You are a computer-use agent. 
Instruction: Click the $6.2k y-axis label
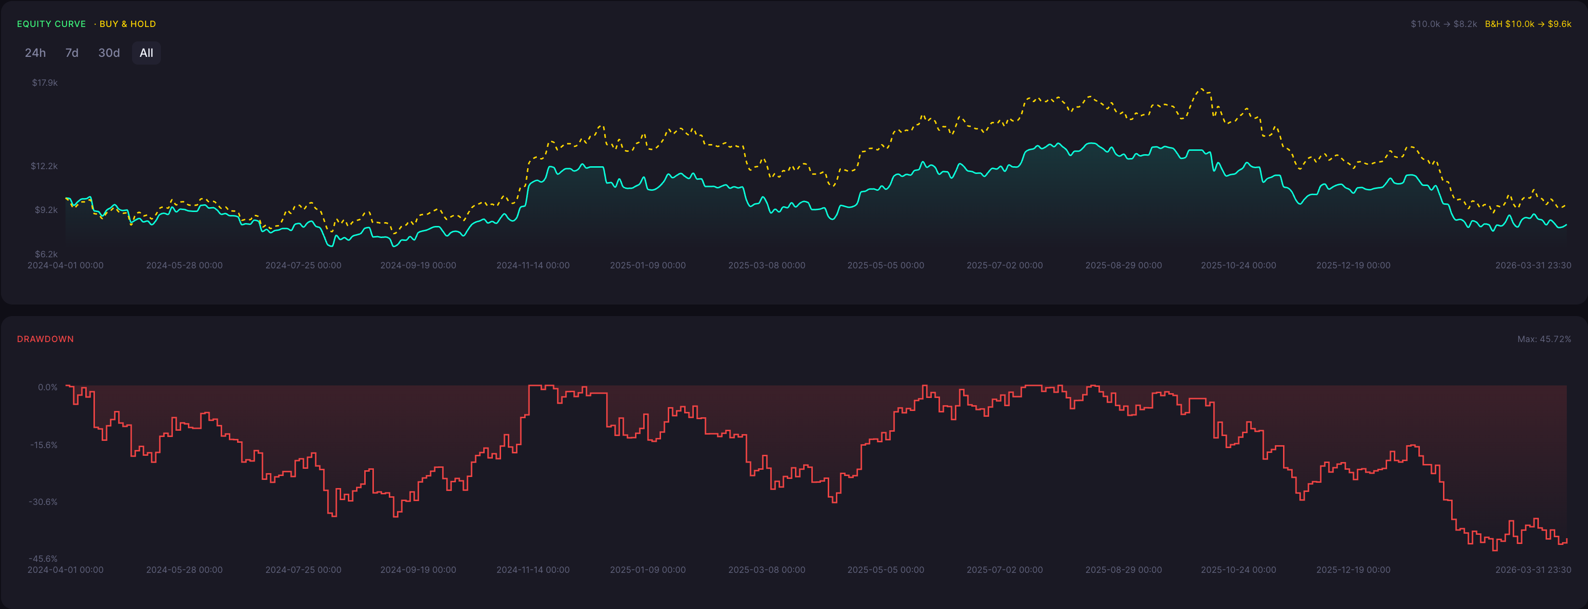[x=46, y=254]
